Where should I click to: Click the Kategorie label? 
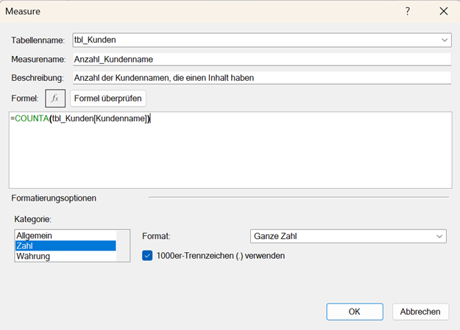[31, 219]
